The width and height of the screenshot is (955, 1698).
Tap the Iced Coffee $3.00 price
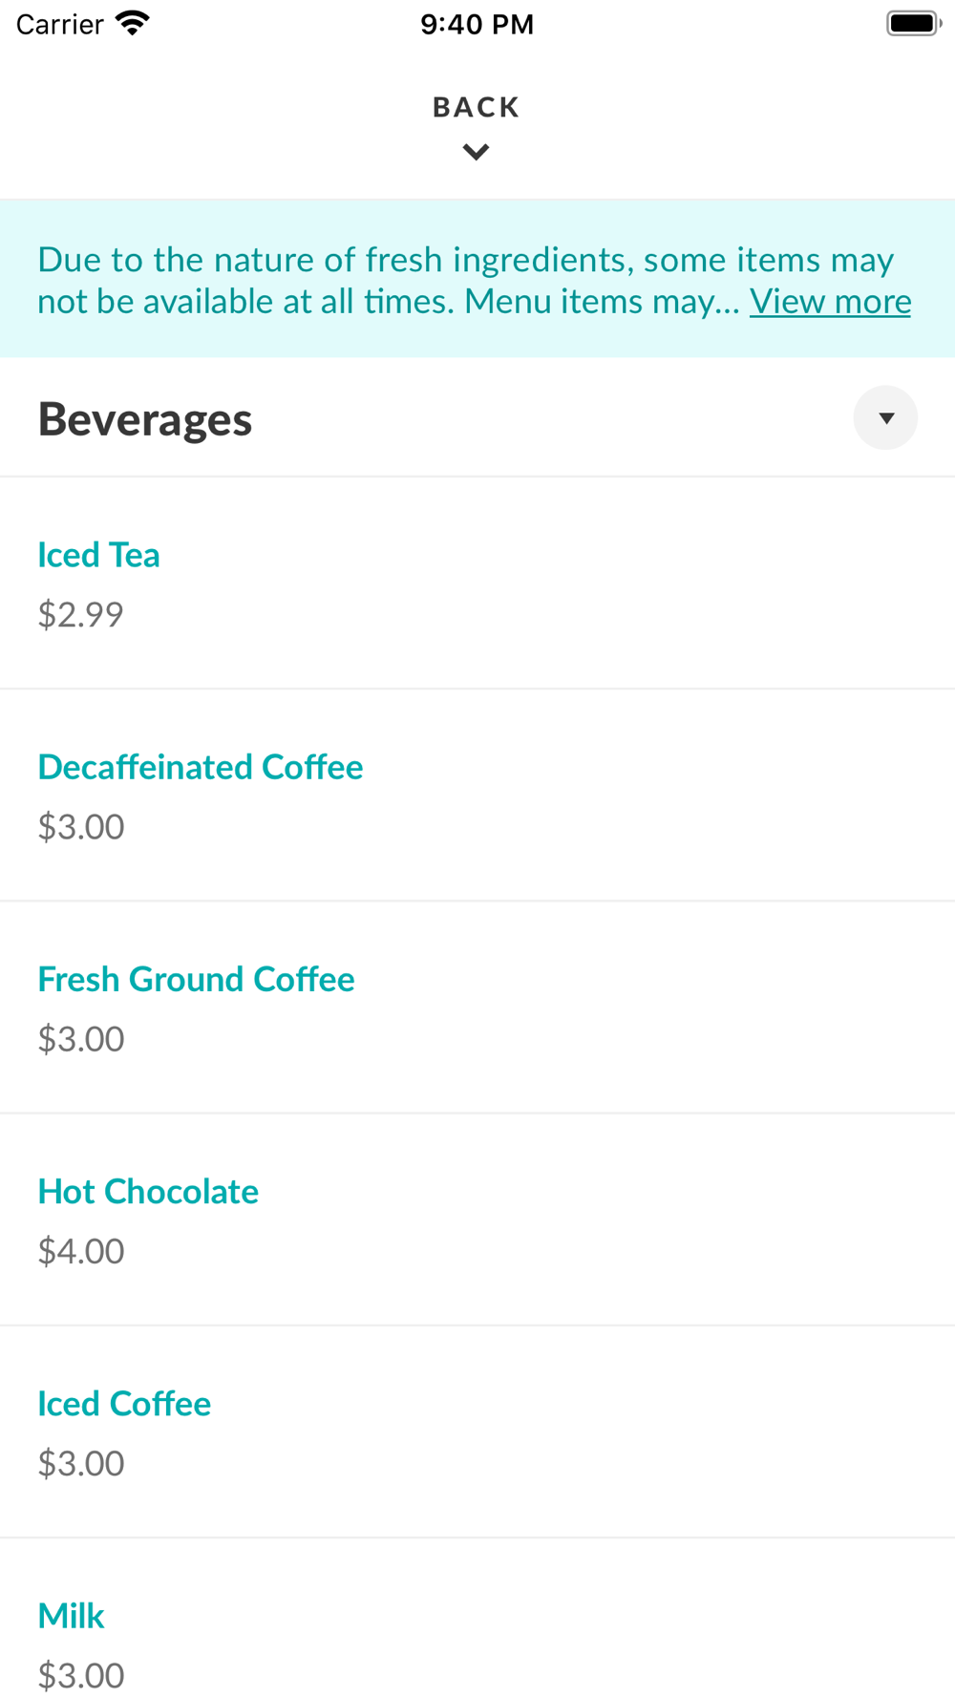click(x=81, y=1463)
